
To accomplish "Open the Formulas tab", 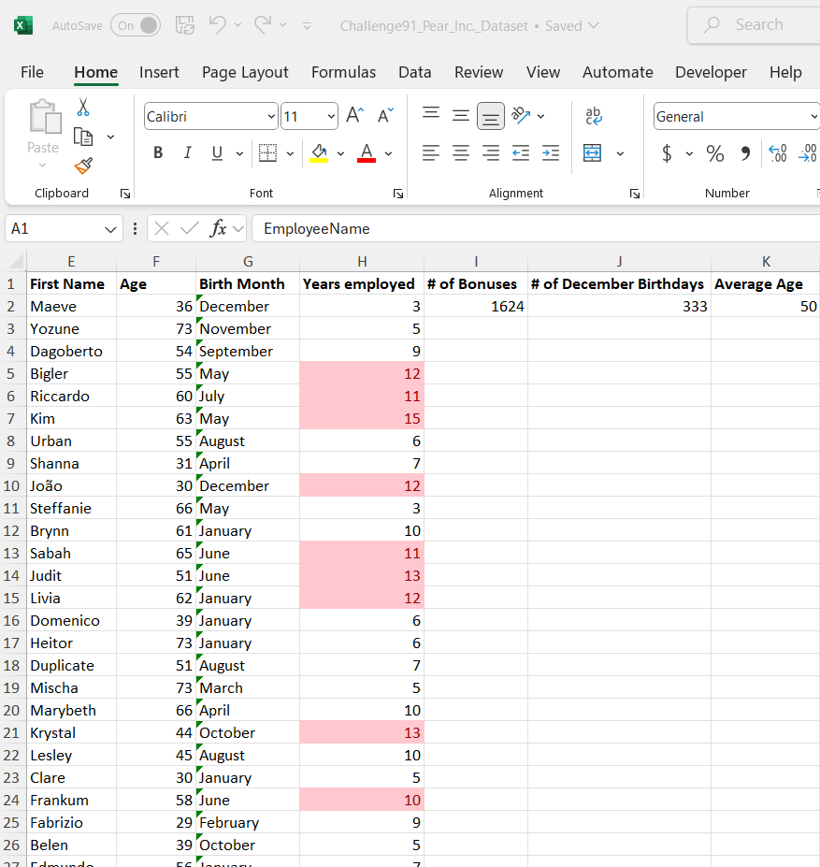I will pos(343,72).
